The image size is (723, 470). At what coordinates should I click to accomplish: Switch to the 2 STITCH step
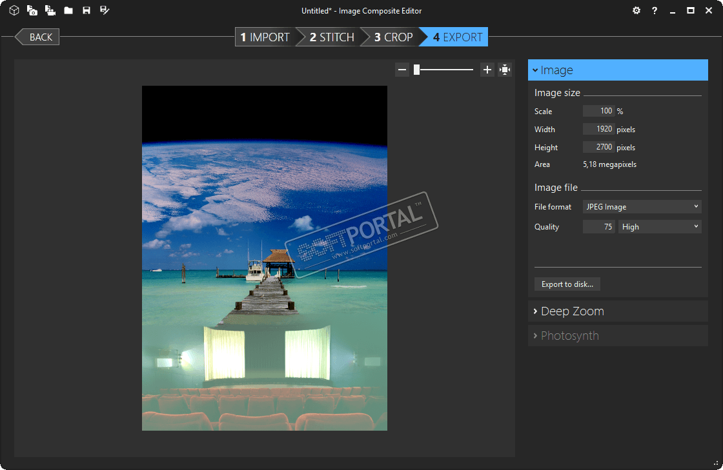[x=332, y=37]
